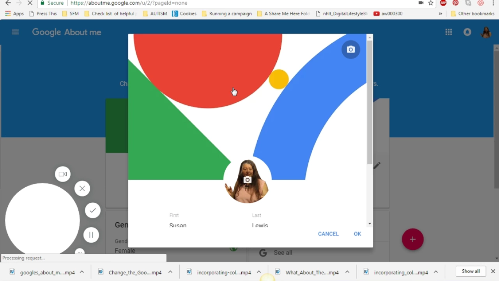Screen dimensions: 499x281
Task: Click the page edit pencil icon
Action: [x=377, y=165]
